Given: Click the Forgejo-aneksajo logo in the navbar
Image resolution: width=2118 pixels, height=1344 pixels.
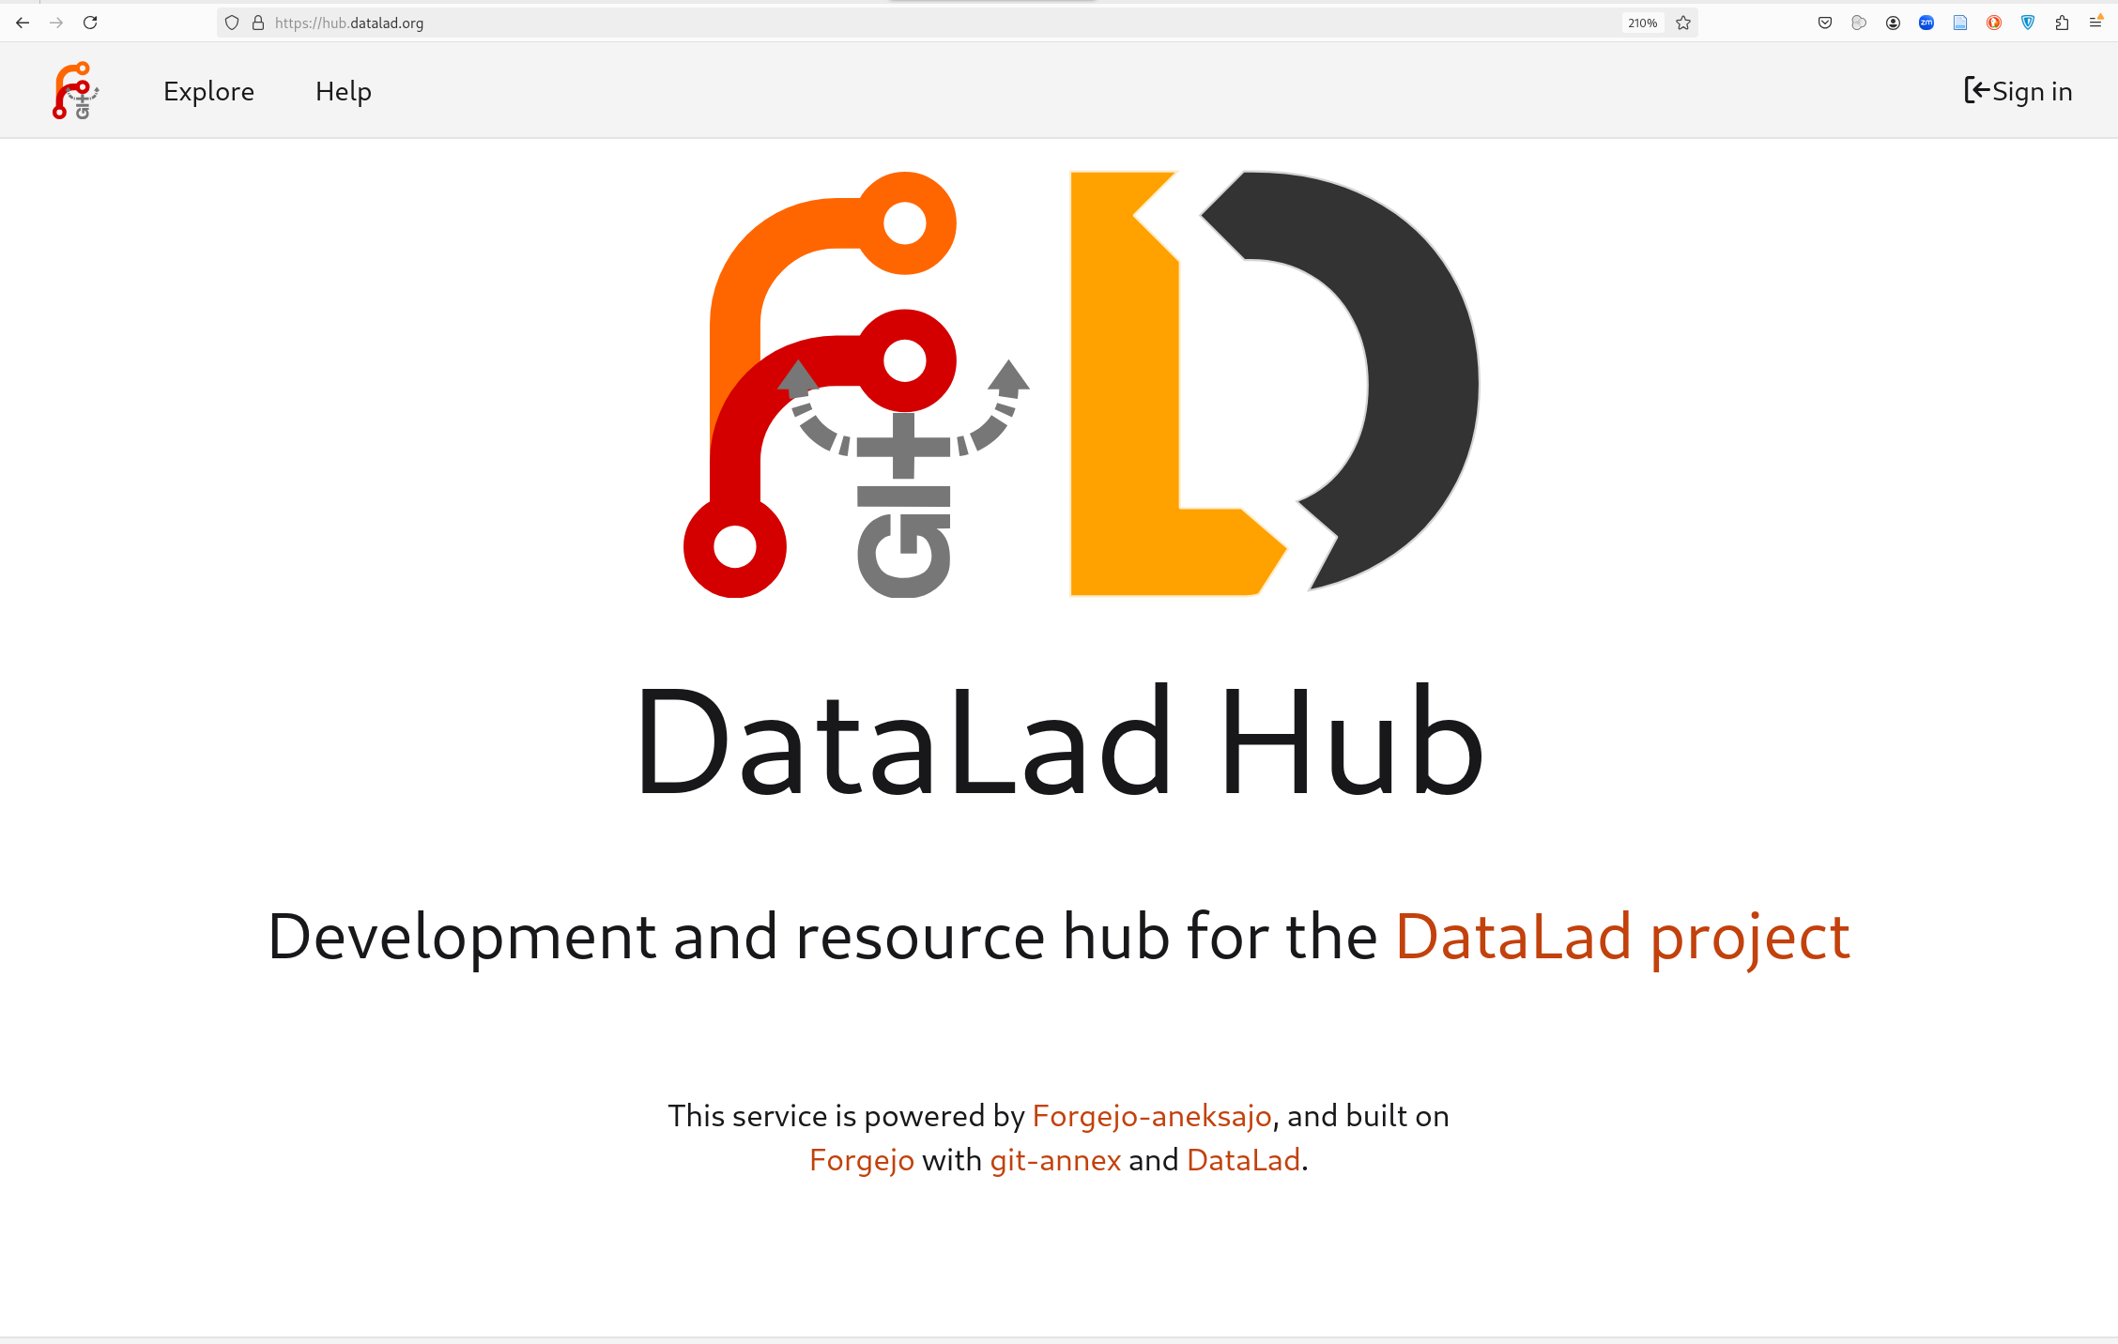Looking at the screenshot, I should (x=75, y=91).
